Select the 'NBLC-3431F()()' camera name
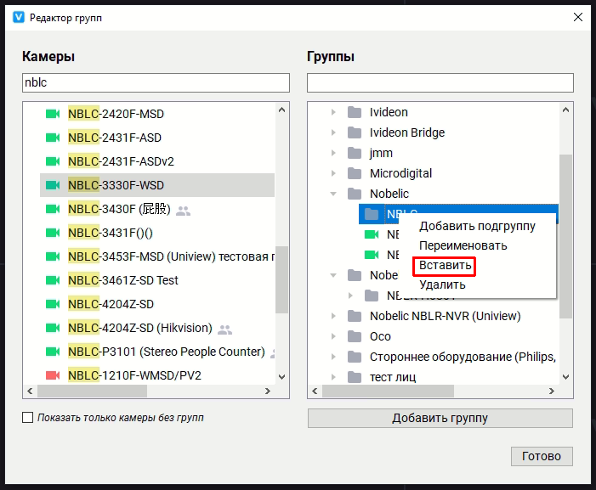Viewport: 596px width, 490px height. tap(111, 233)
